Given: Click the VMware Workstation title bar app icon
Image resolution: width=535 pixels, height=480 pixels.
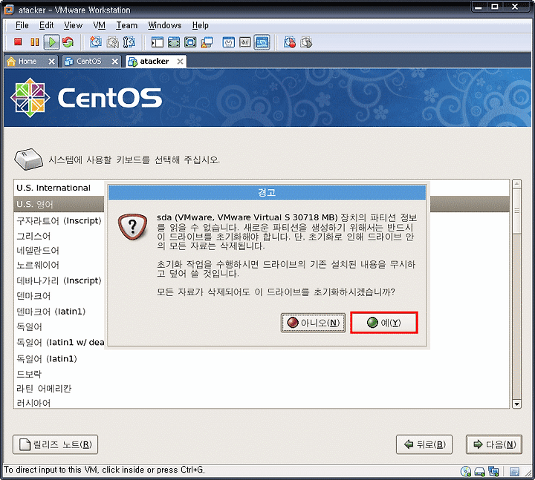Looking at the screenshot, I should [x=9, y=10].
